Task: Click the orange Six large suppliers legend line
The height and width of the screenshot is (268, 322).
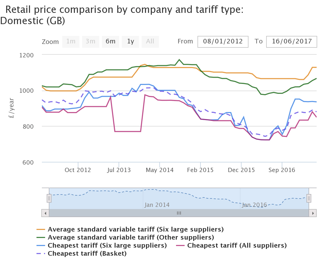Action: click(x=41, y=229)
